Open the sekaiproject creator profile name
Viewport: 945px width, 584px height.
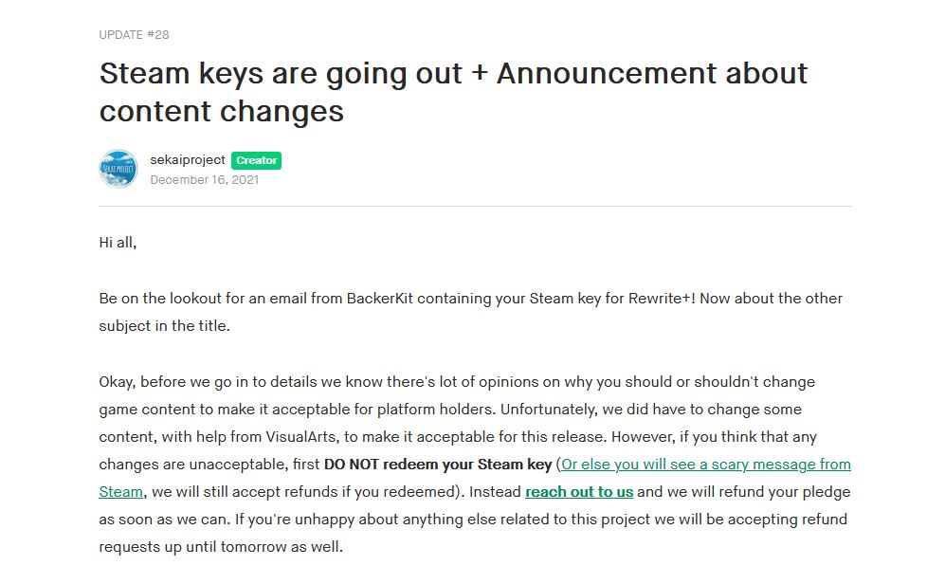click(188, 160)
